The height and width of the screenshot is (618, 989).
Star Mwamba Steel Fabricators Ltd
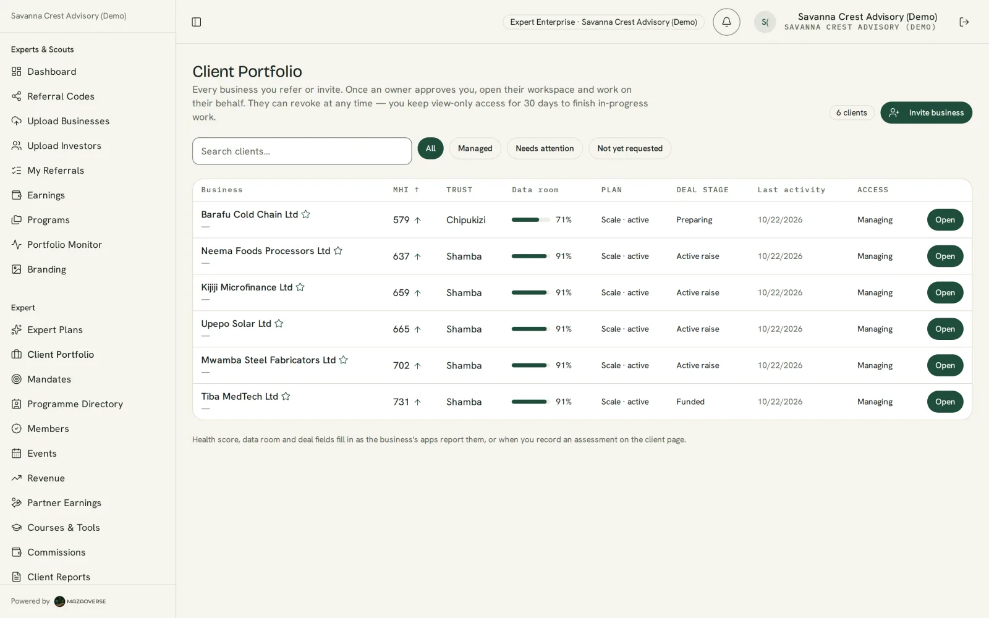344,360
